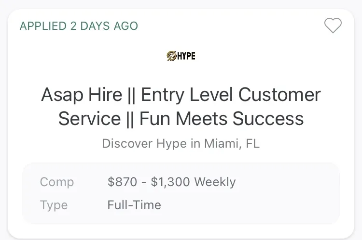Click the 'Applied 2 days ago' status label
The image size is (362, 240).
coord(79,26)
